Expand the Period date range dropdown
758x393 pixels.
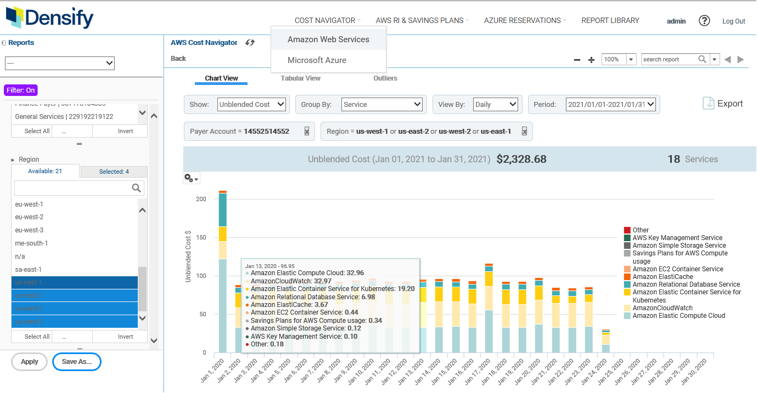click(x=611, y=104)
